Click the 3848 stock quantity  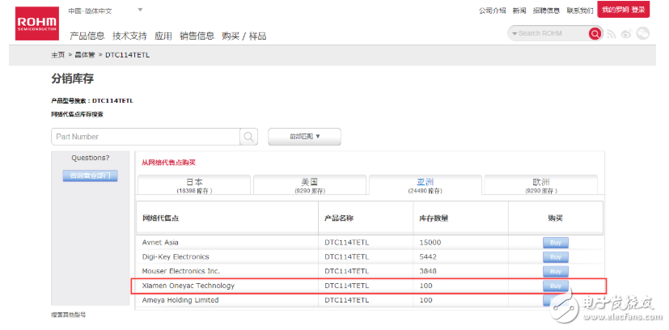pyautogui.click(x=428, y=271)
